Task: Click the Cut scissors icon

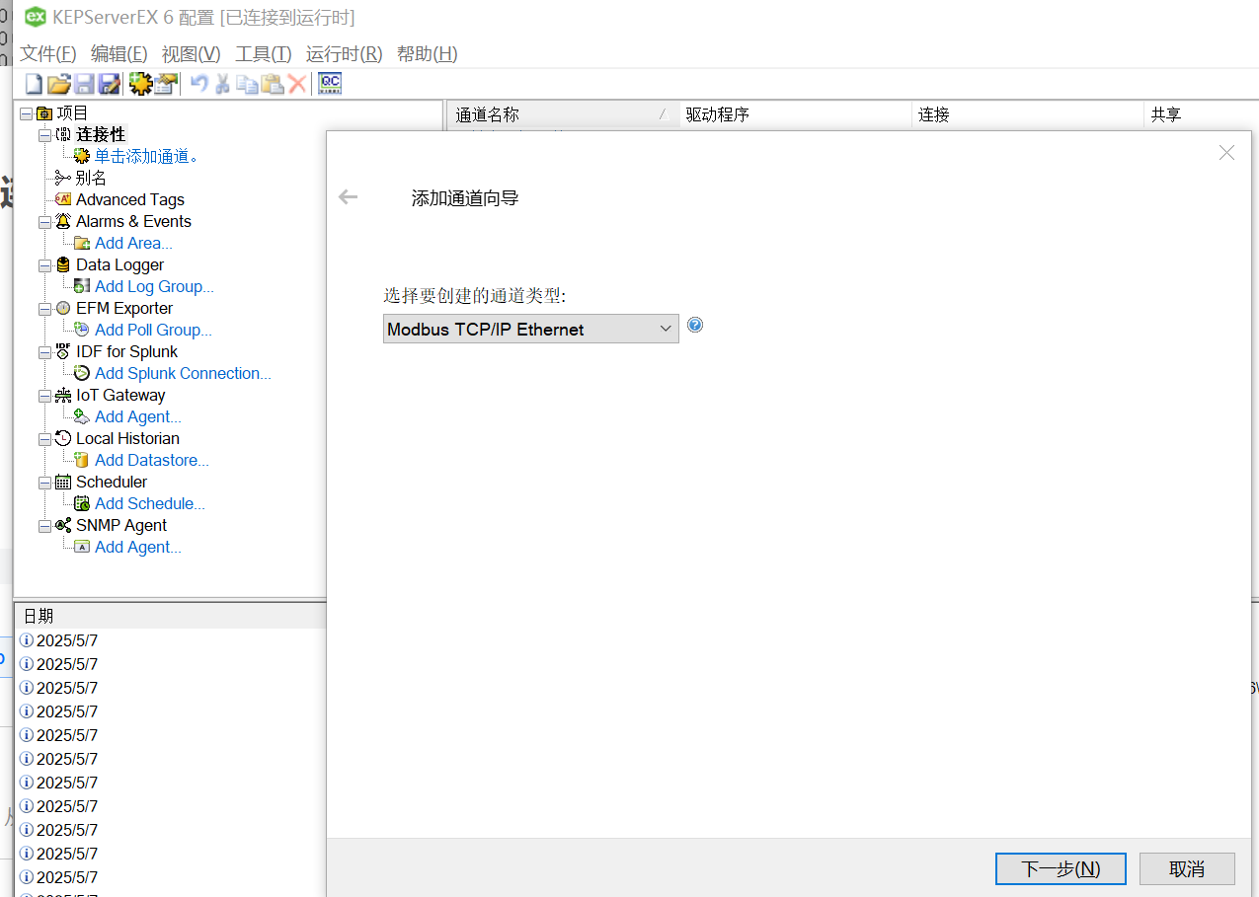Action: tap(223, 85)
